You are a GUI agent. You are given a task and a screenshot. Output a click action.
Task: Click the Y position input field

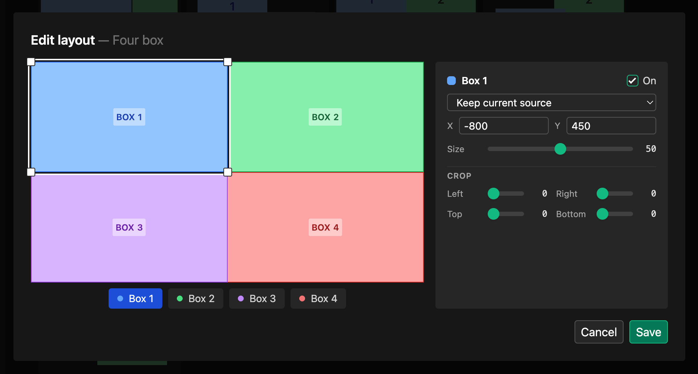tap(611, 126)
